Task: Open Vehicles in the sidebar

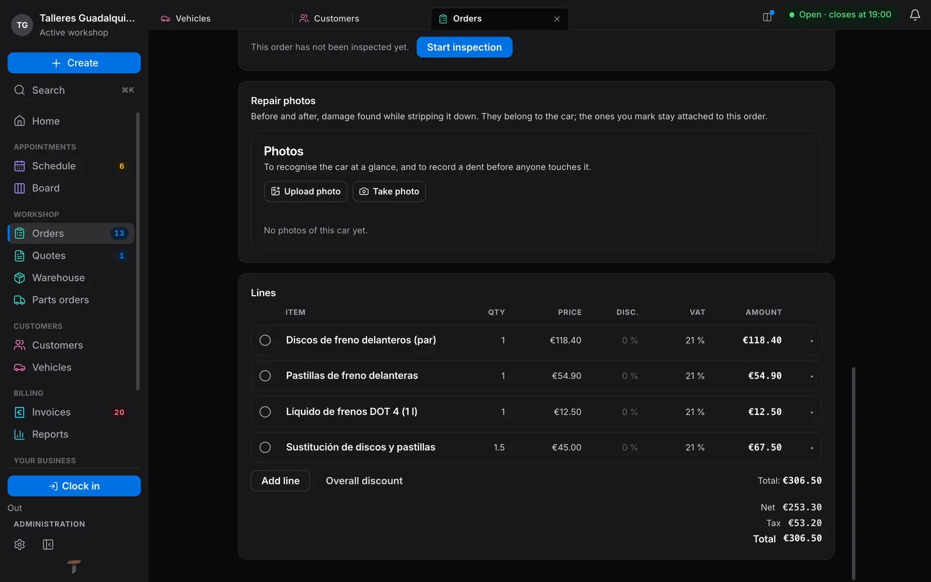Action: (x=71, y=367)
